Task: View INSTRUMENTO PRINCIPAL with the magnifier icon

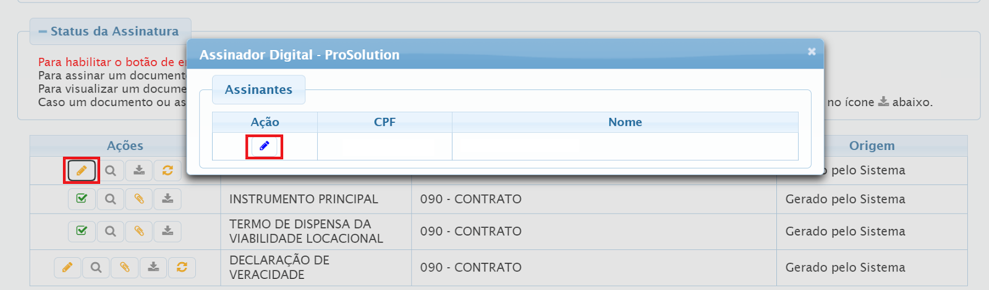Action: pyautogui.click(x=110, y=199)
